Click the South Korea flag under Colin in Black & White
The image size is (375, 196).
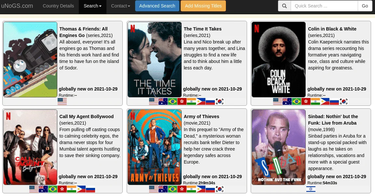[x=344, y=102]
